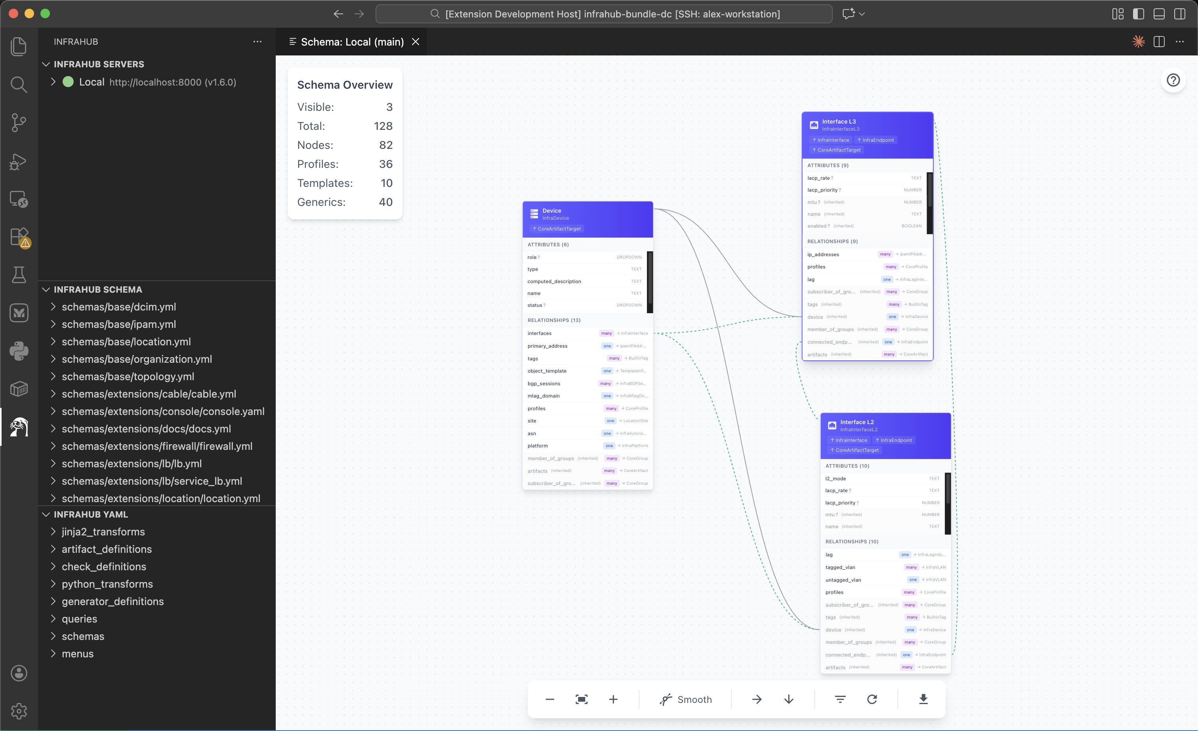This screenshot has height=731, width=1198.
Task: Switch to the Schema: Local (main) tab
Action: click(352, 42)
